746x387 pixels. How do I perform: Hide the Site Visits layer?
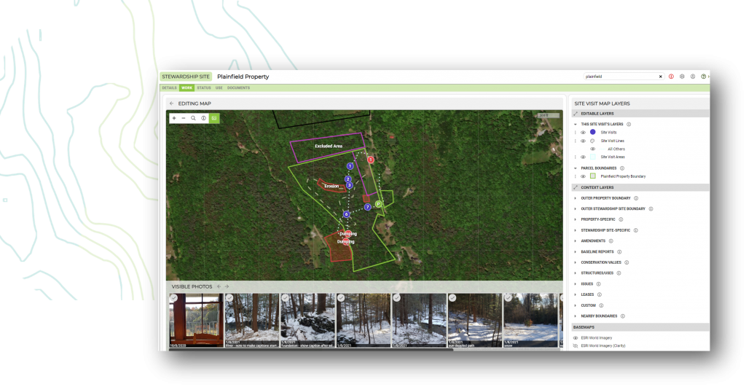point(583,133)
